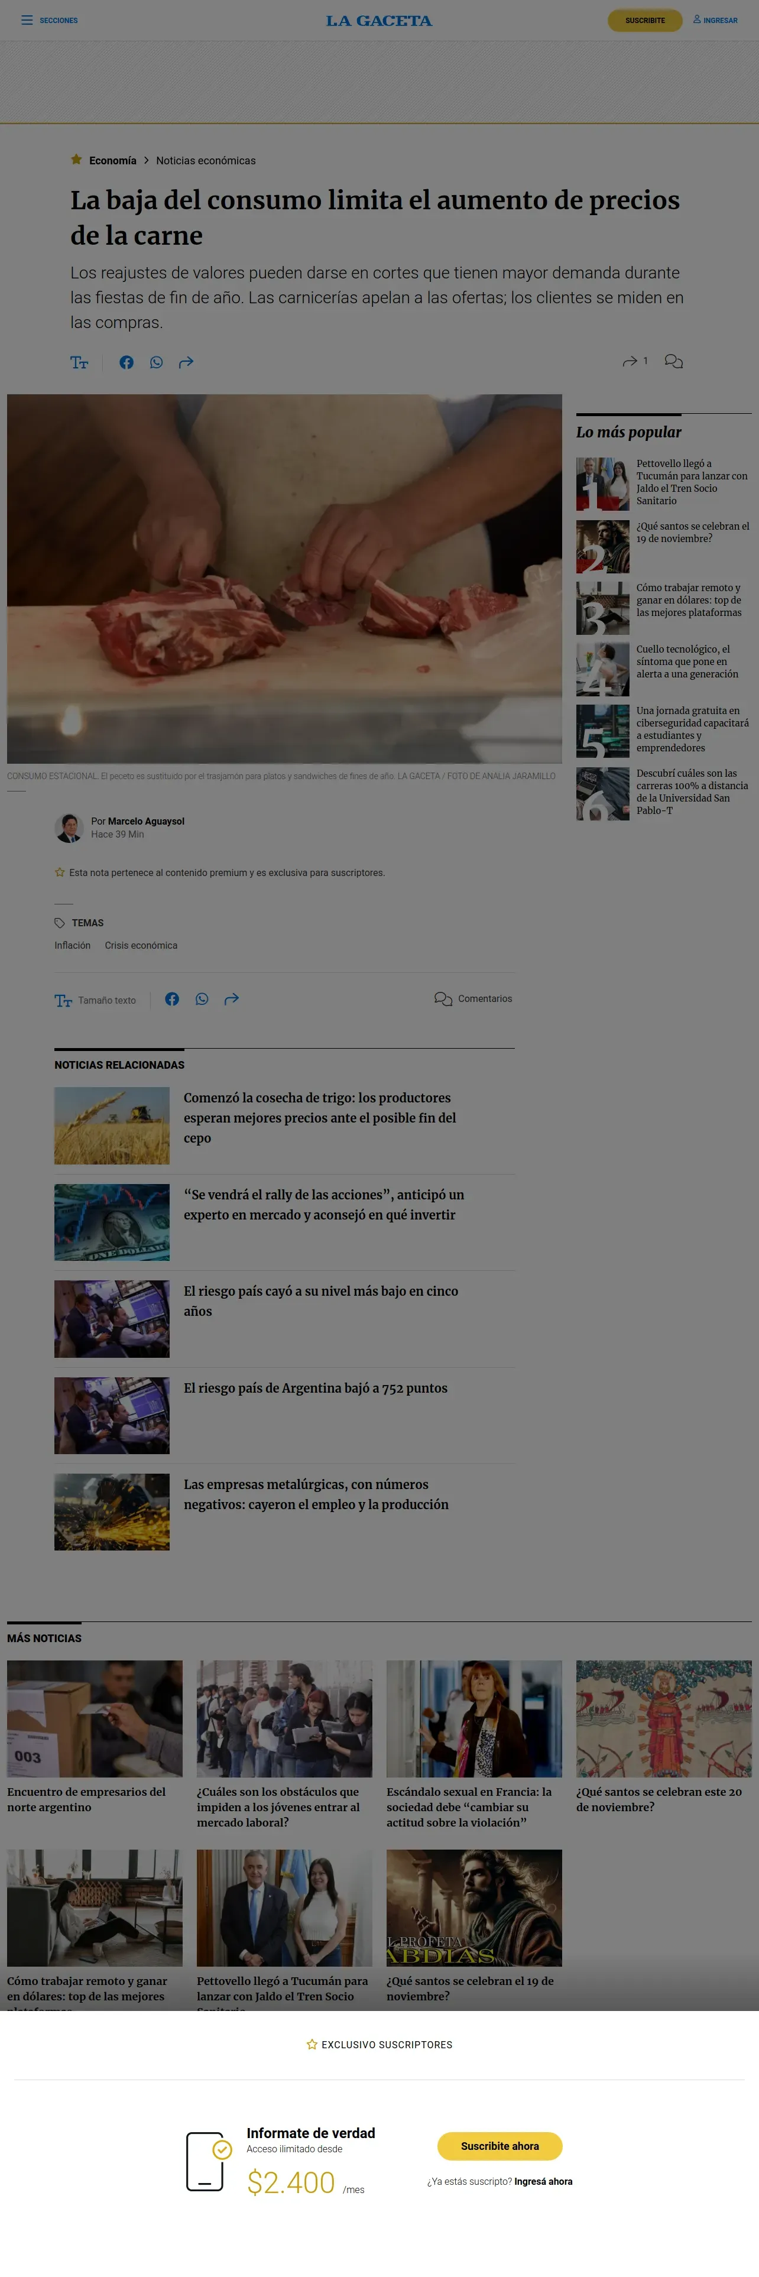Viewport: 759px width, 2277px height.
Task: Click the La Gaceta logo
Action: 379,20
